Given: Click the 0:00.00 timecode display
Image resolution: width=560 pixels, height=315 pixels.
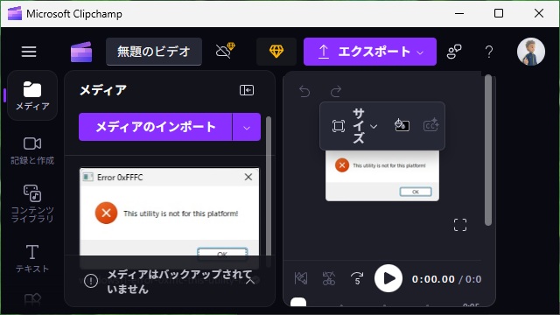Looking at the screenshot, I should pos(433,279).
